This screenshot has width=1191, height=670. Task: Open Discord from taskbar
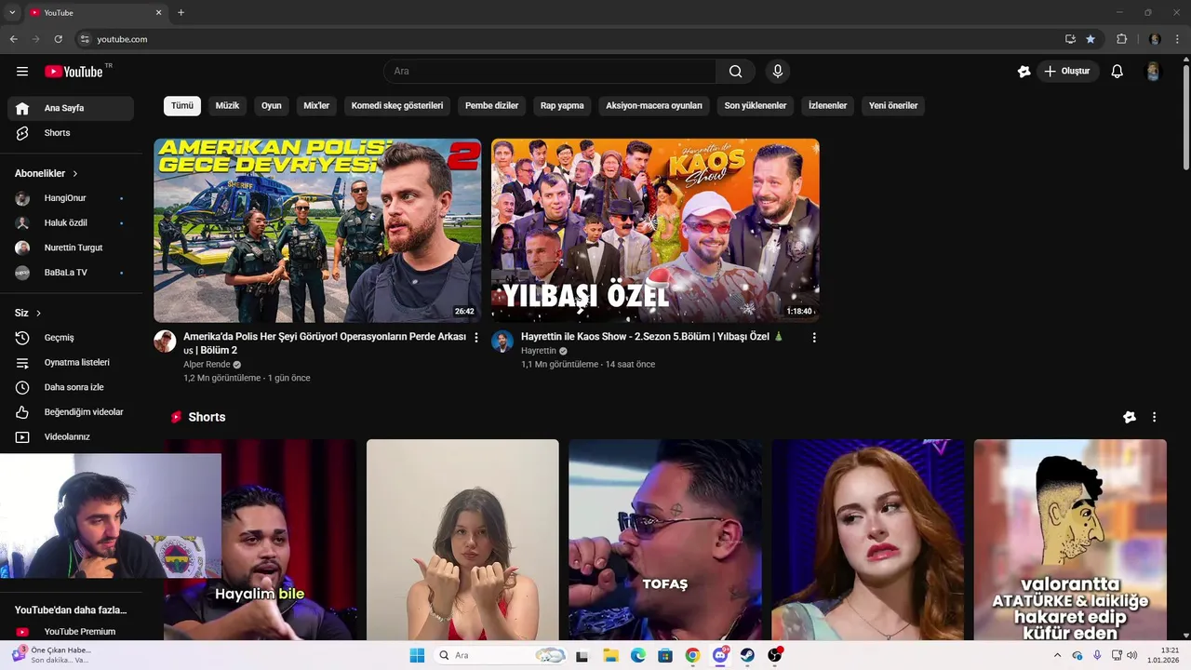(x=720, y=656)
